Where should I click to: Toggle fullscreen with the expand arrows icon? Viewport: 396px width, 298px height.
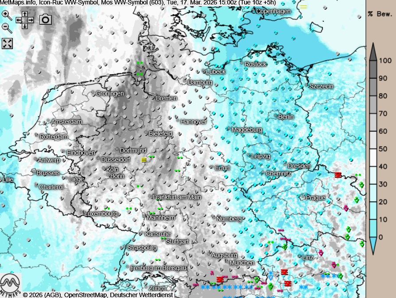click(x=8, y=43)
